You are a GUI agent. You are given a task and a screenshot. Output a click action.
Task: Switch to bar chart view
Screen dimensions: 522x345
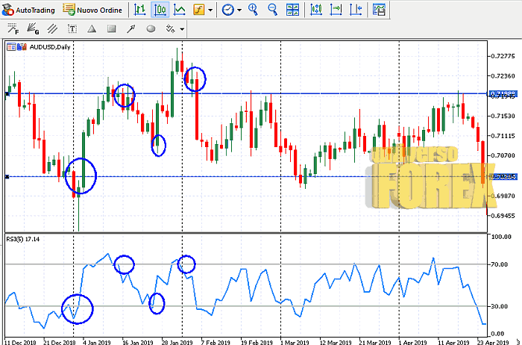(x=139, y=10)
